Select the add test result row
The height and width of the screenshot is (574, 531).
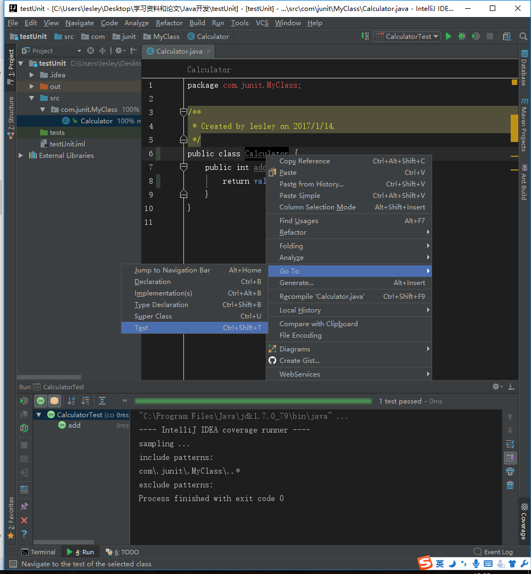[81, 425]
